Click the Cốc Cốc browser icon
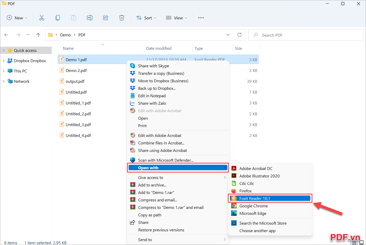This screenshot has width=366, height=245. (x=234, y=183)
